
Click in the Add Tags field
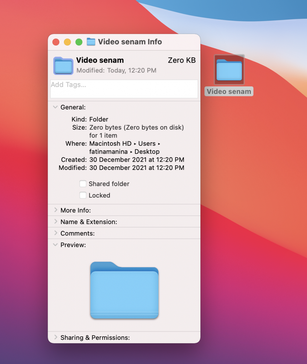[124, 89]
